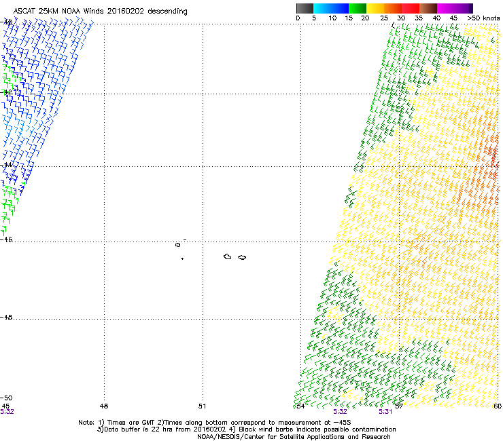Click the '40' label under the color bar

(x=436, y=18)
